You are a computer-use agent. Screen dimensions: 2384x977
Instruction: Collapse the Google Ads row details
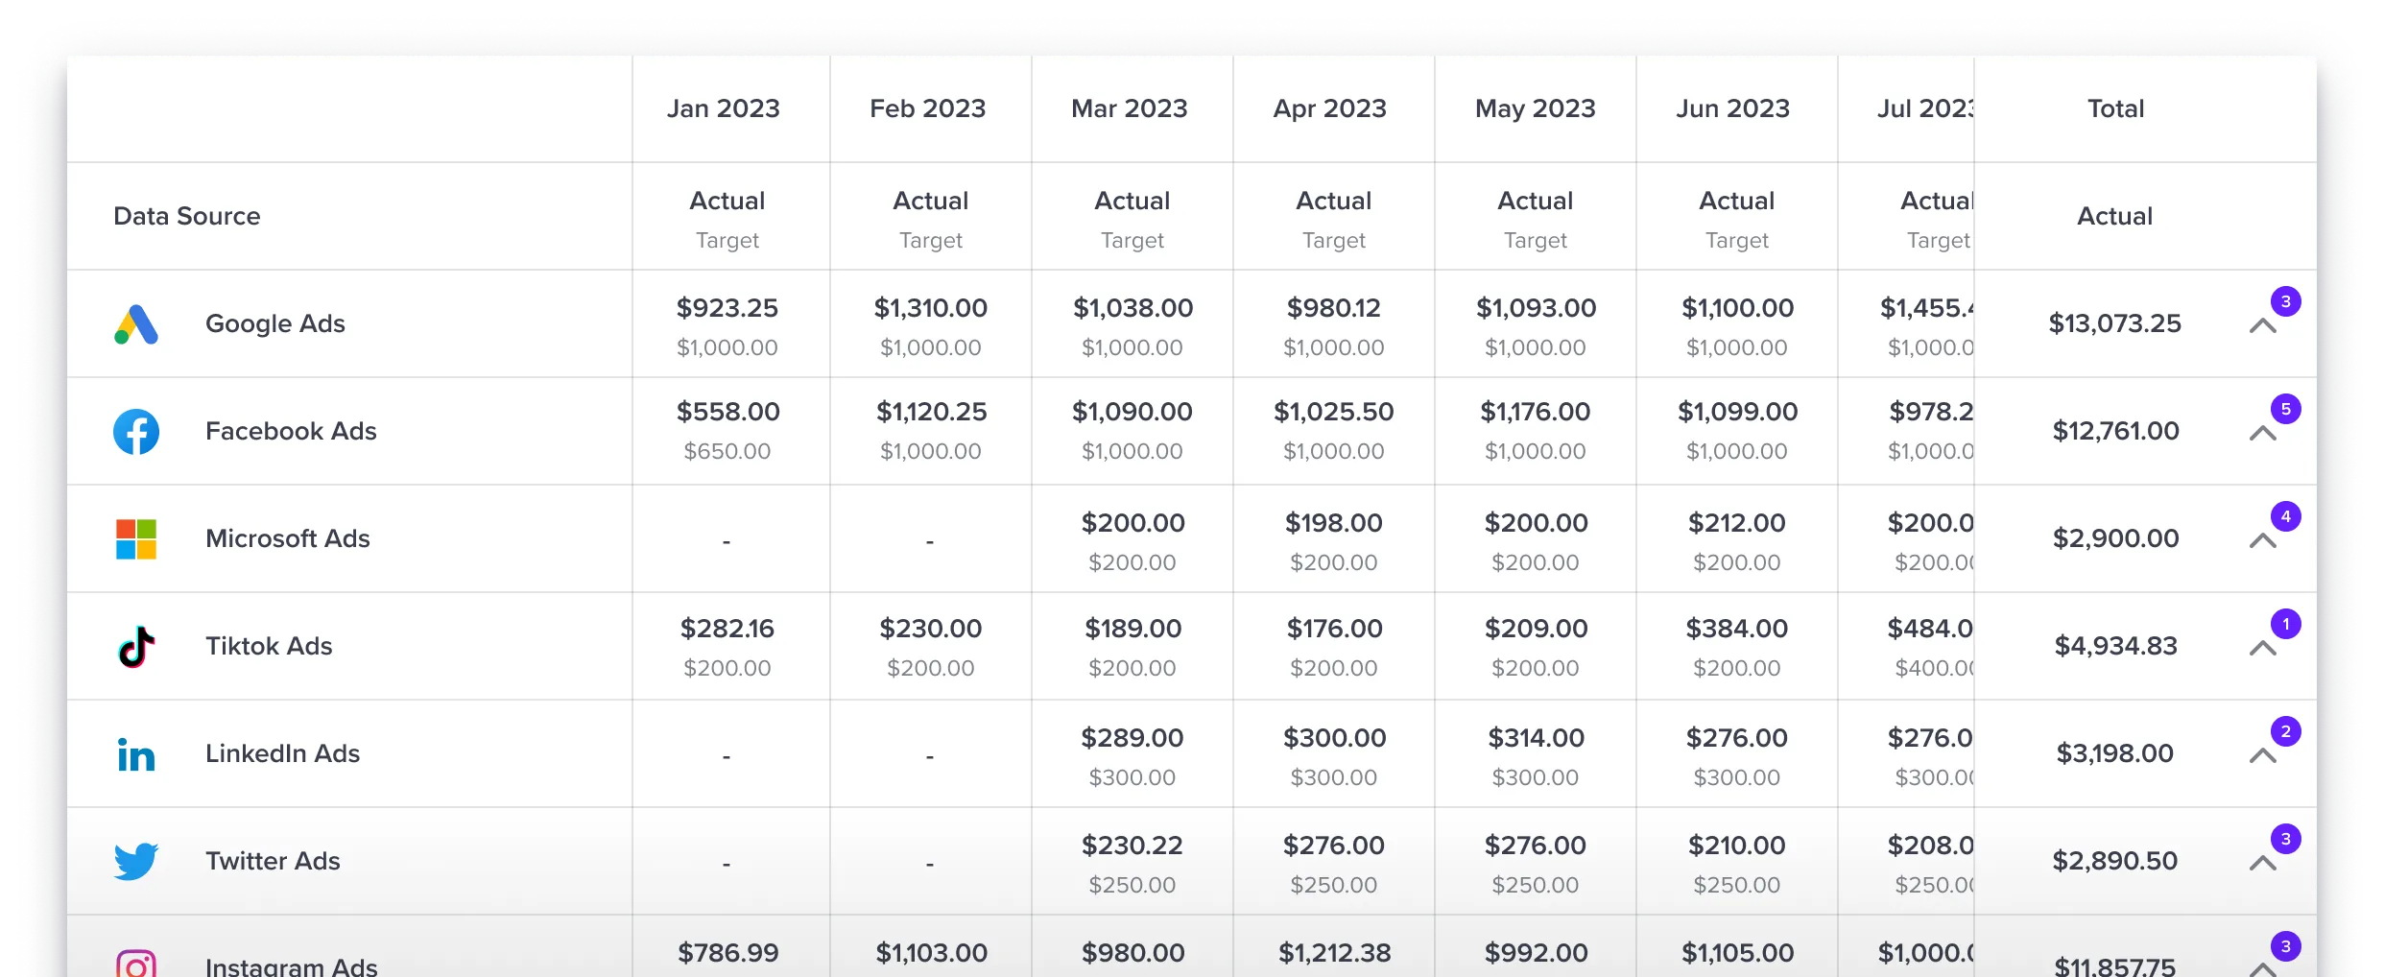coord(2265,326)
